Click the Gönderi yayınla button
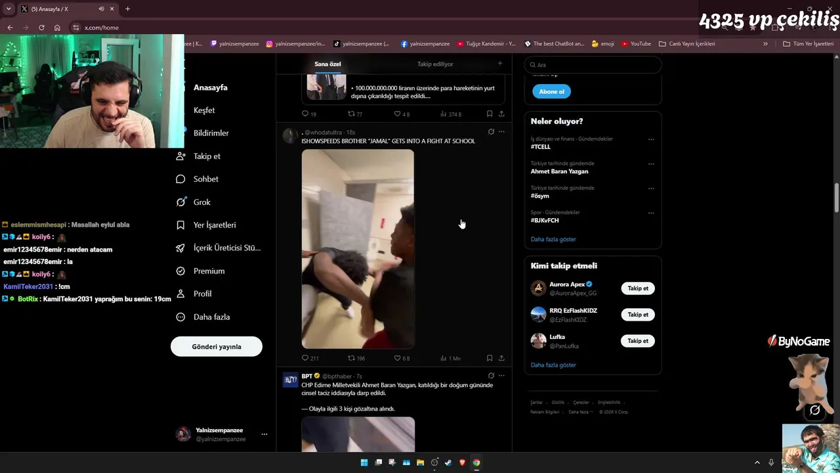 (217, 346)
